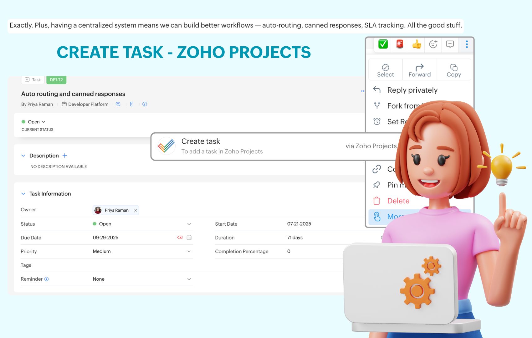This screenshot has width=532, height=338.
Task: Click the Completion Percentage value 0
Action: (289, 251)
